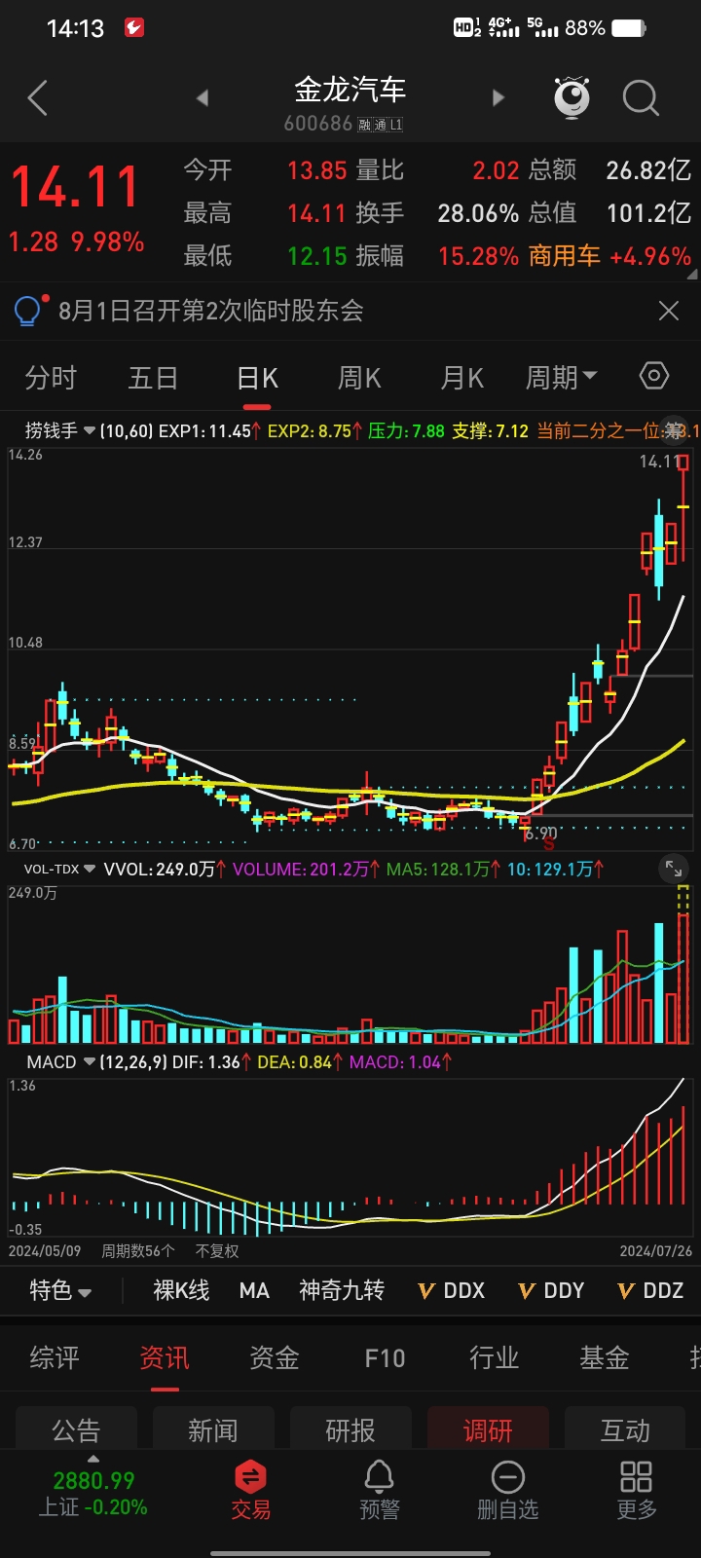Open 商用车 sector link

565,256
